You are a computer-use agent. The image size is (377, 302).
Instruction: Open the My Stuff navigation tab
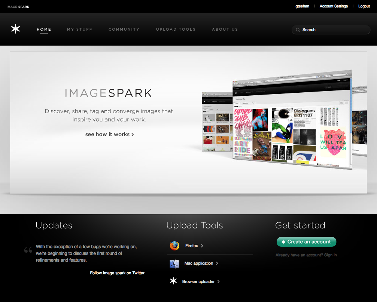coord(79,30)
